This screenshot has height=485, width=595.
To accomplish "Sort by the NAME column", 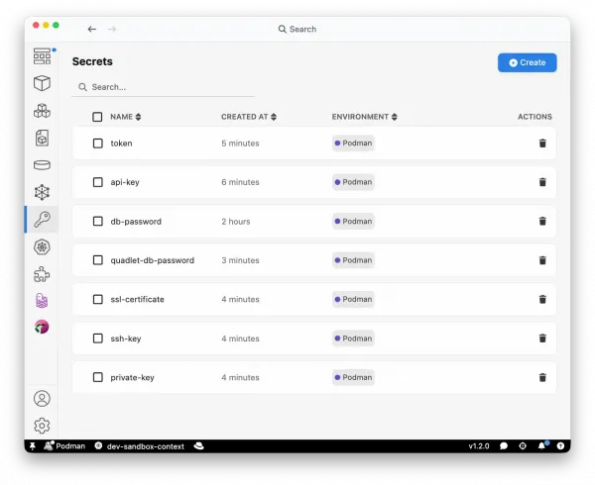I will point(126,117).
